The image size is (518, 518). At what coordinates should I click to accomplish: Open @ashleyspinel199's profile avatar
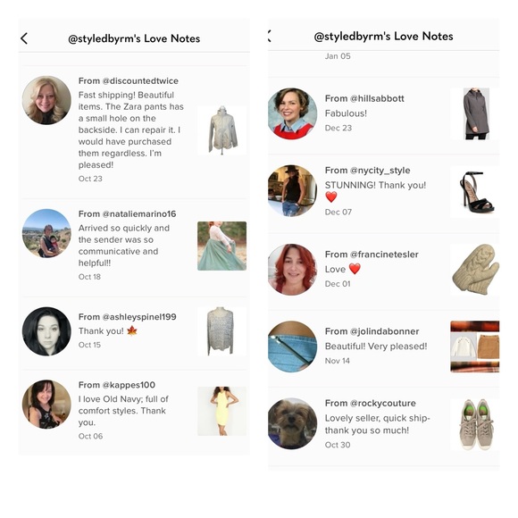point(46,331)
